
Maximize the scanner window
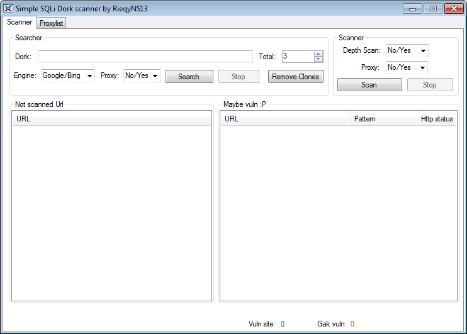click(x=433, y=9)
